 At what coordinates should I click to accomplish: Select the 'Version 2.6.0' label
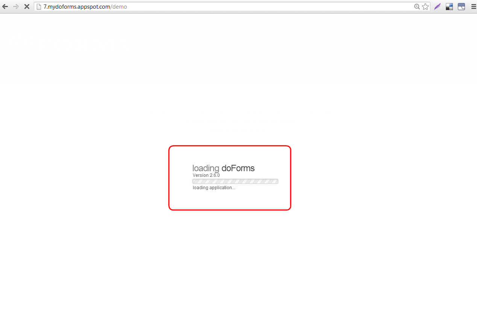(x=206, y=175)
